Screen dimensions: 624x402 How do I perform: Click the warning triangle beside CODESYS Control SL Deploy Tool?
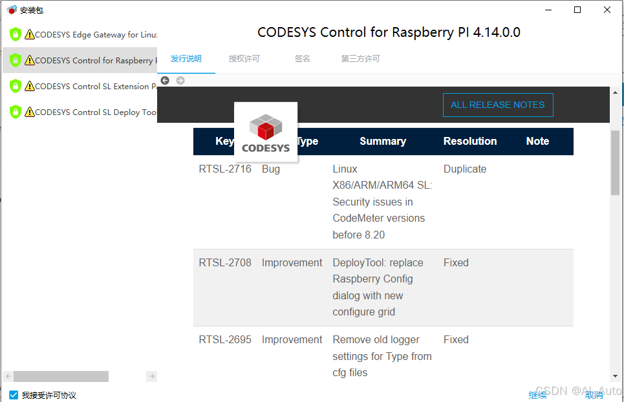click(x=30, y=112)
